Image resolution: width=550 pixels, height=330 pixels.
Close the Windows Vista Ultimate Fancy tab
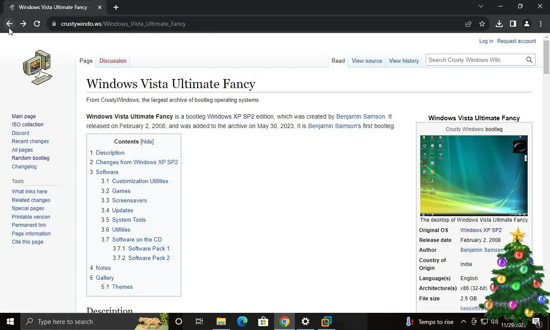[100, 7]
